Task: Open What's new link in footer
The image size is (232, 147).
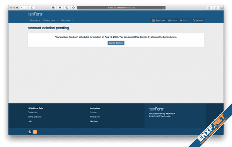Action: pyautogui.click(x=95, y=117)
